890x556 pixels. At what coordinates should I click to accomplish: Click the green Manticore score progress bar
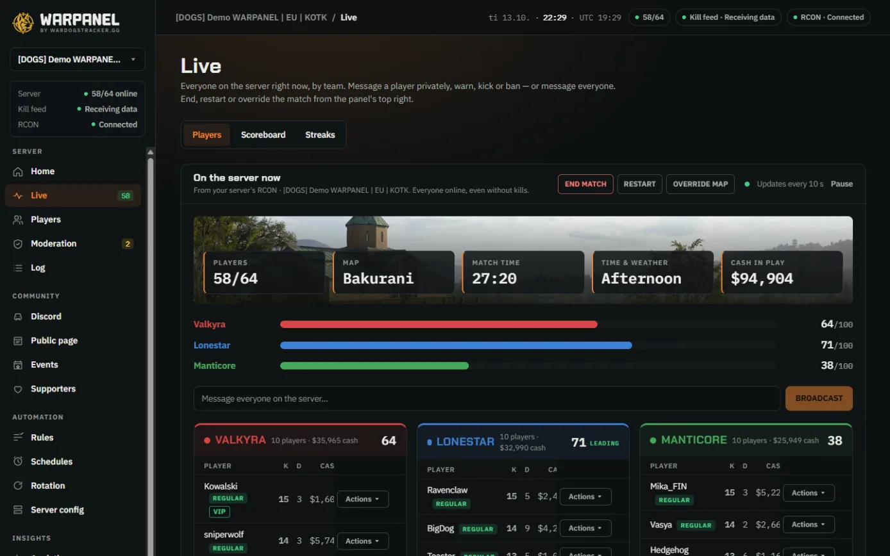click(x=374, y=366)
